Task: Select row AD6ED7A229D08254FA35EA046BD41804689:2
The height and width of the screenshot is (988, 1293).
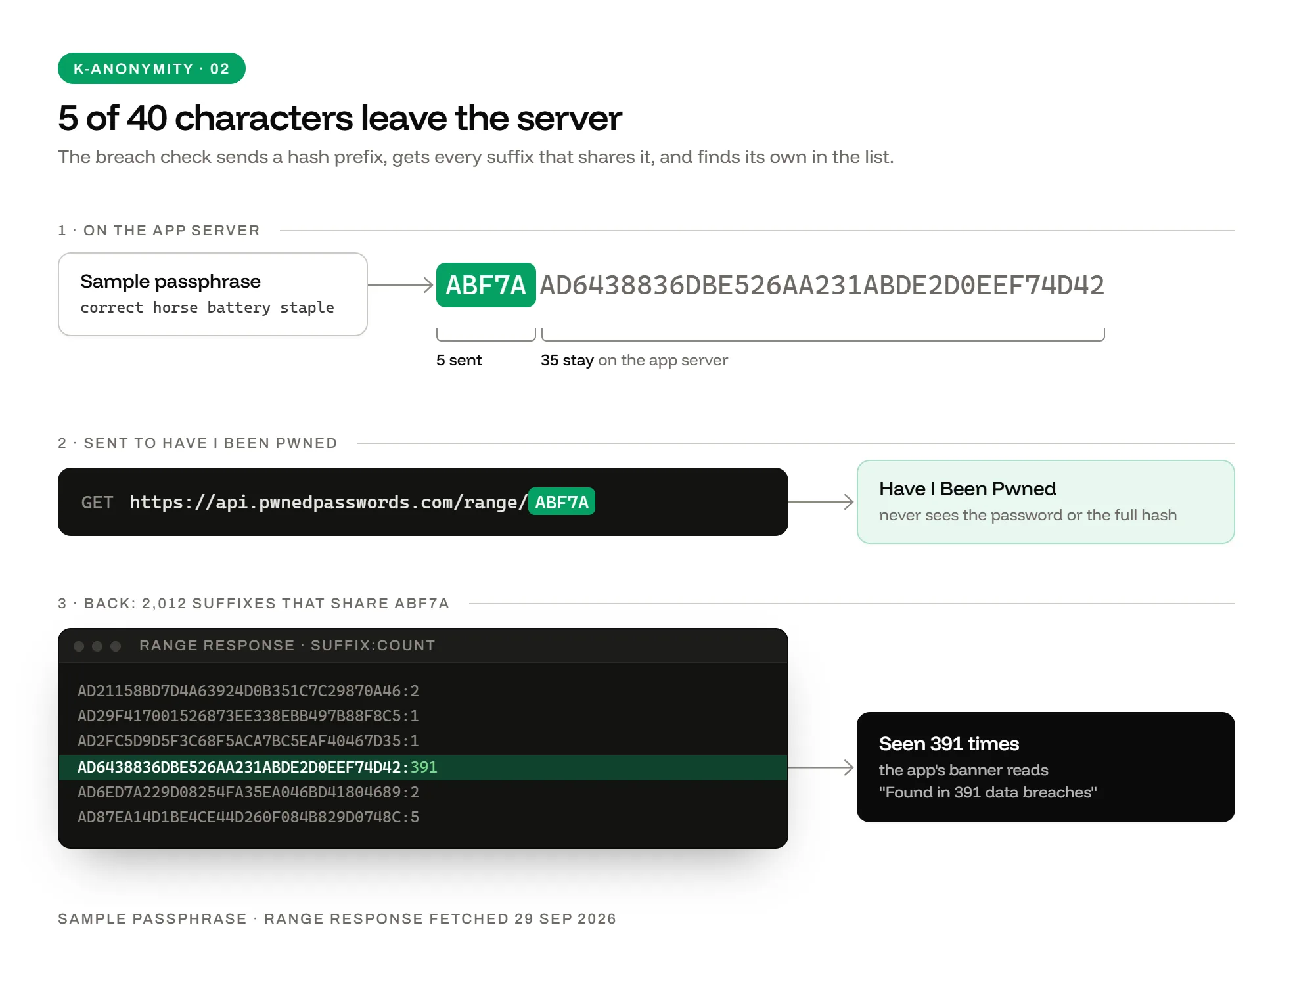Action: 423,792
